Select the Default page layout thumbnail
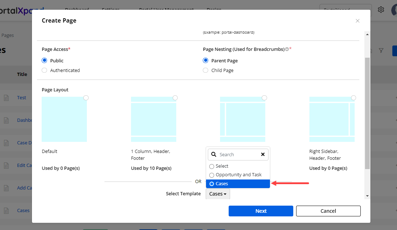Image resolution: width=397 pixels, height=230 pixels. tap(64, 119)
